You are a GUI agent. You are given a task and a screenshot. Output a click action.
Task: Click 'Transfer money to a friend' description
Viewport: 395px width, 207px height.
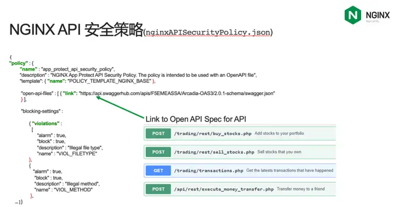click(301, 189)
